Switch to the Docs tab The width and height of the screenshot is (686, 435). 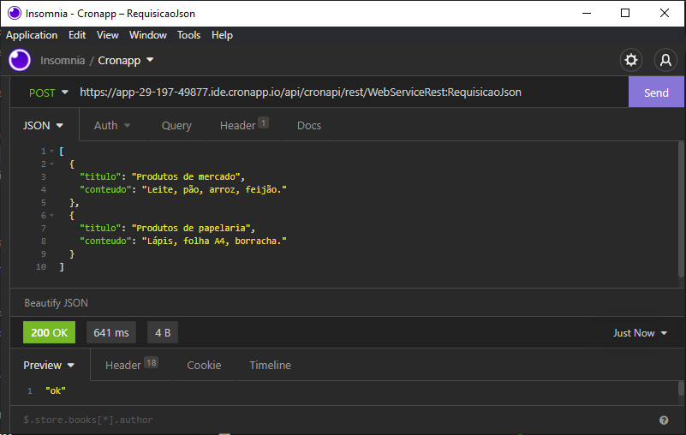309,126
